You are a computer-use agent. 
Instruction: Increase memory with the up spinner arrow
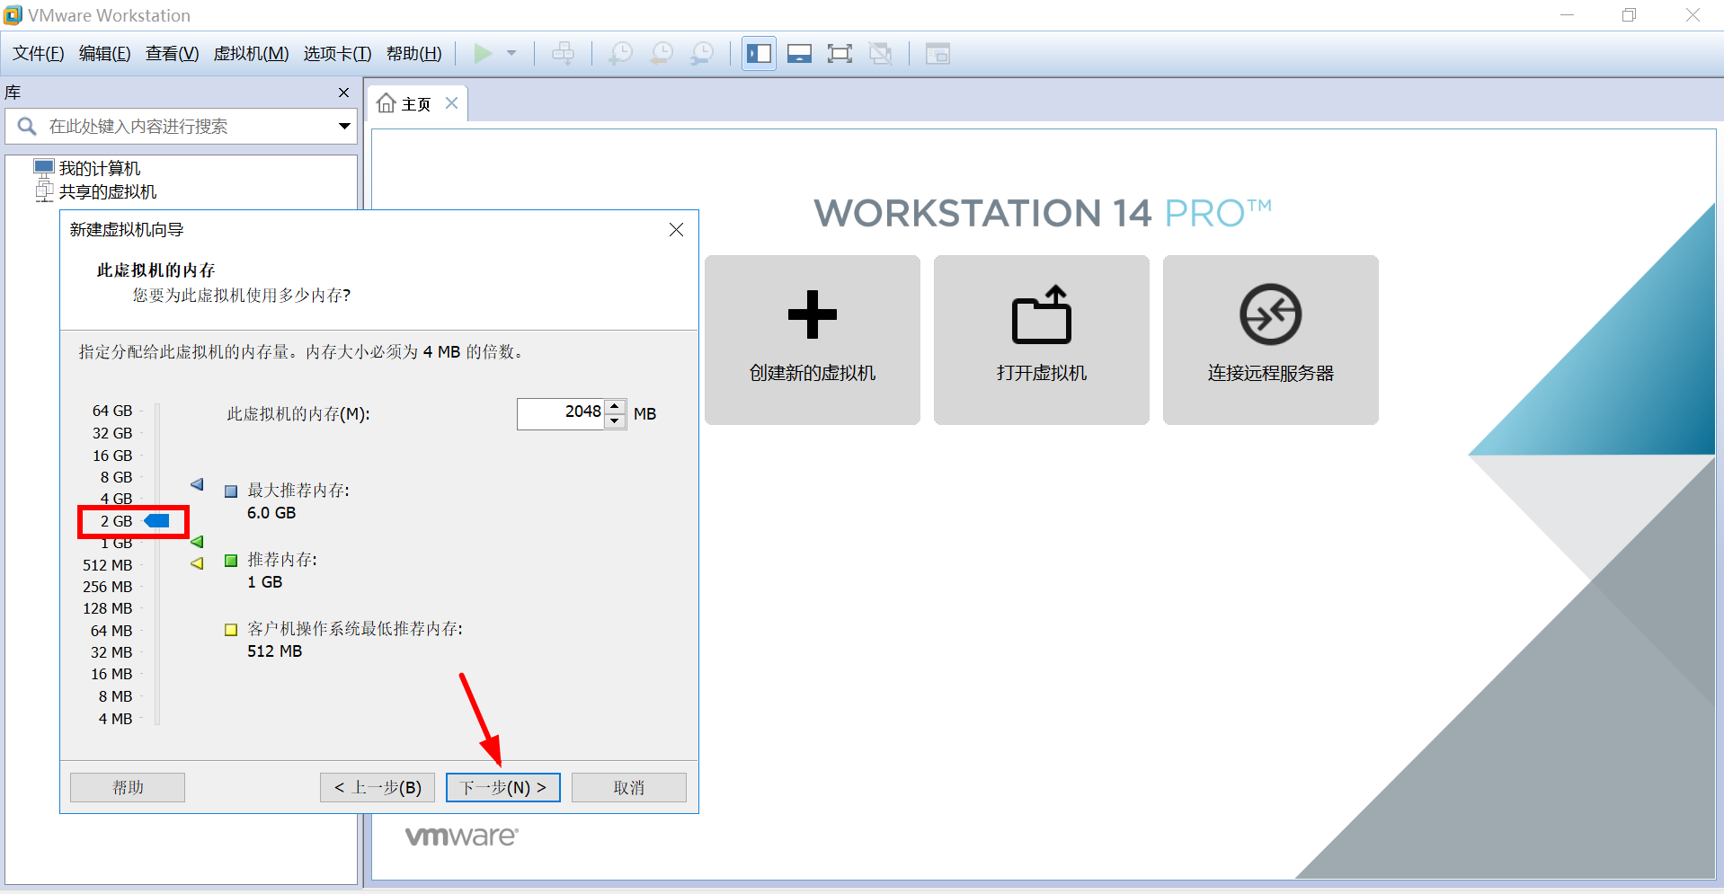click(615, 406)
